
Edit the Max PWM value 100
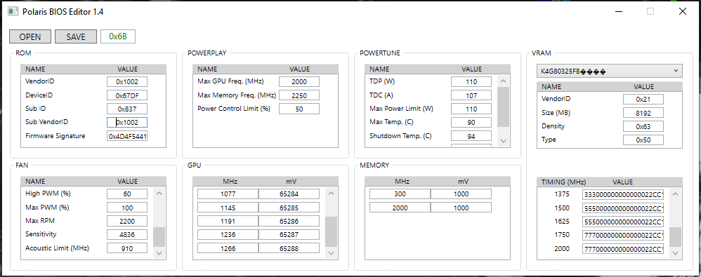(127, 208)
